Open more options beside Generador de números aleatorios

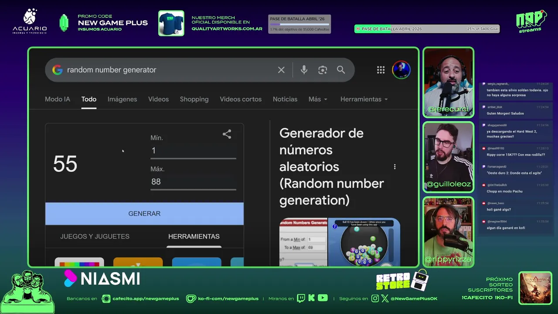395,167
